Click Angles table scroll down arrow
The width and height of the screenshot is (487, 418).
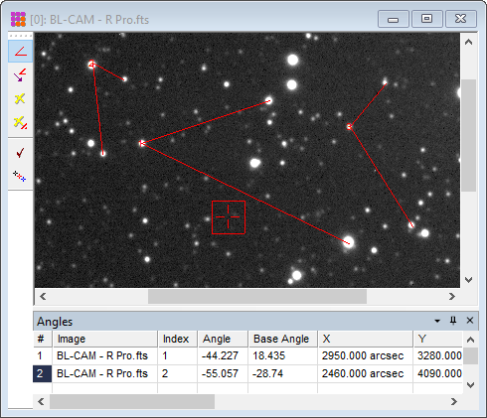coord(470,385)
